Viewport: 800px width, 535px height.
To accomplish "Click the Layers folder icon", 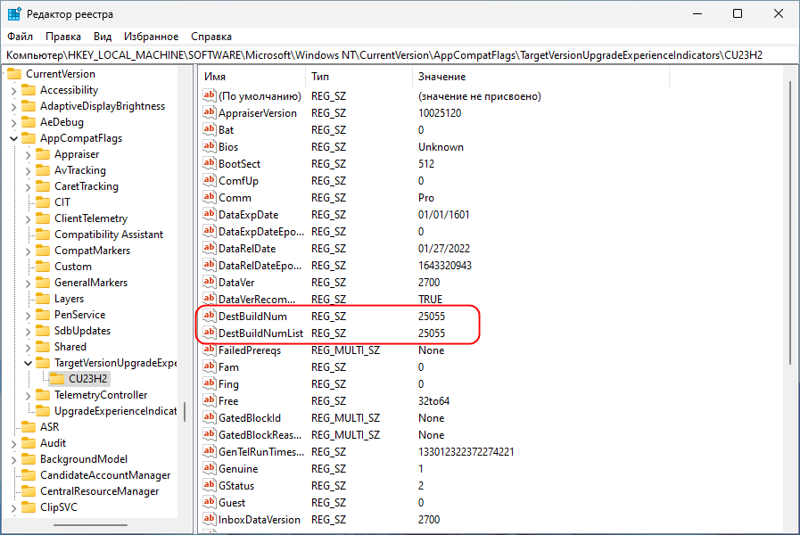I will [x=43, y=299].
